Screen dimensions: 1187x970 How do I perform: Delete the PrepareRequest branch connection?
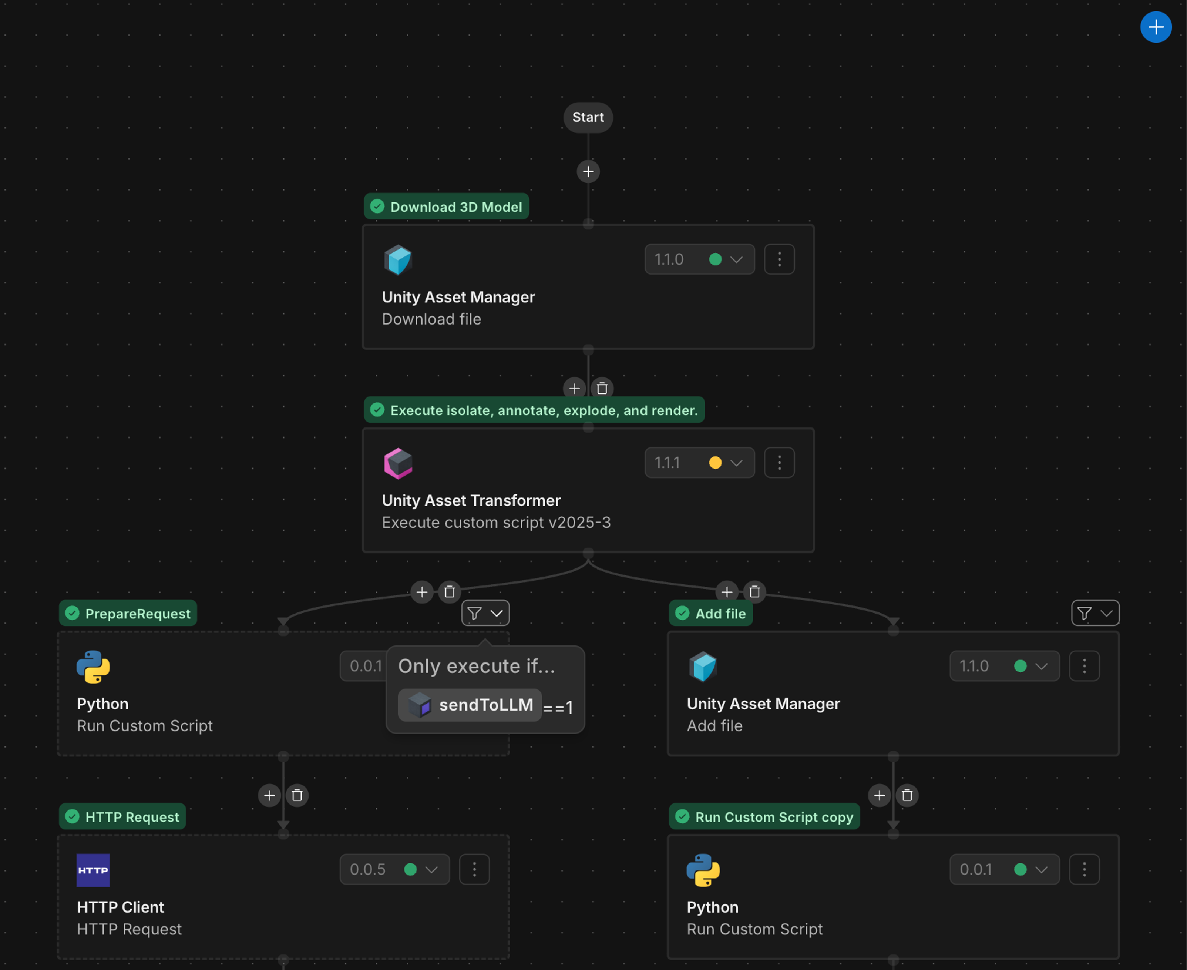tap(450, 592)
